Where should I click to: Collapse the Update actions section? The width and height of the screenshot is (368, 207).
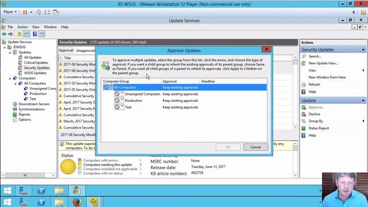click(363, 101)
